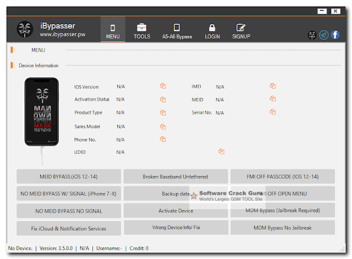The image size is (352, 259).
Task: Click the UDID label
Action: pyautogui.click(x=80, y=152)
